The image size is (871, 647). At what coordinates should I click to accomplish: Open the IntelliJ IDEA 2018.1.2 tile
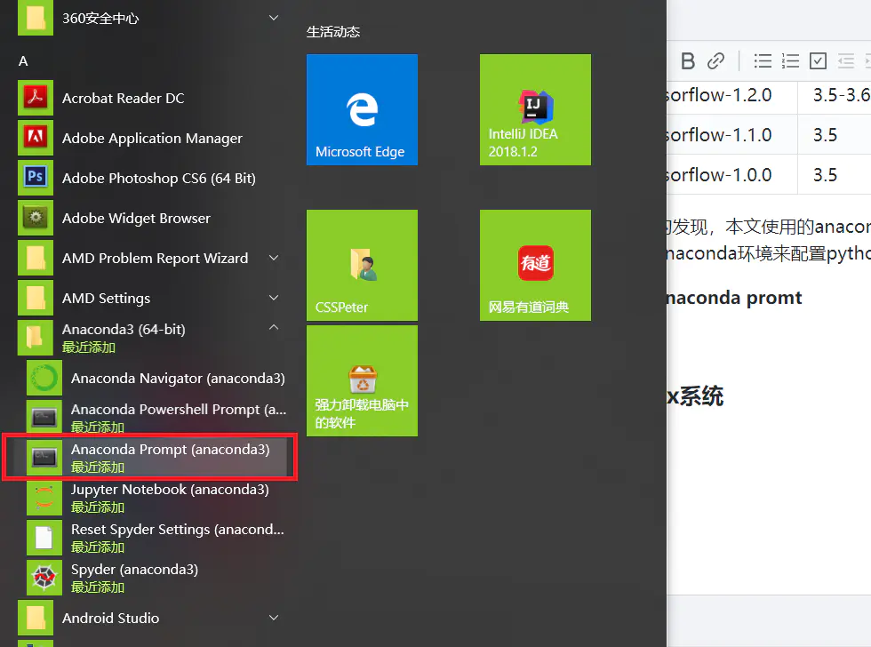pos(535,109)
